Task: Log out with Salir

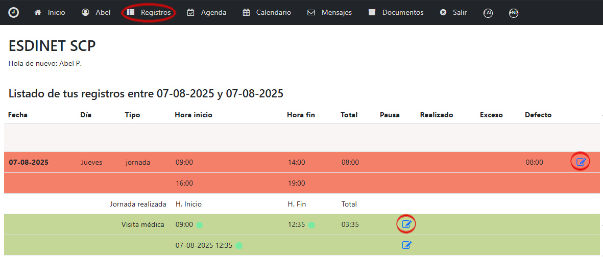Action: [453, 12]
